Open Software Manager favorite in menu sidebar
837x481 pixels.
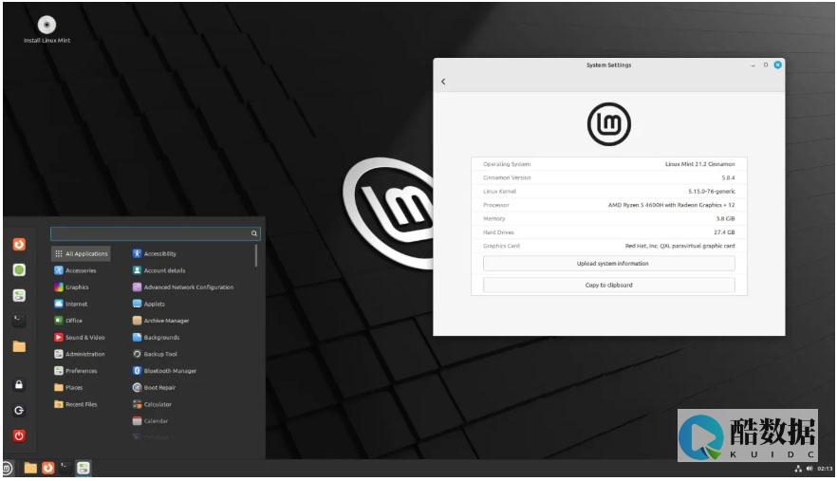click(19, 270)
